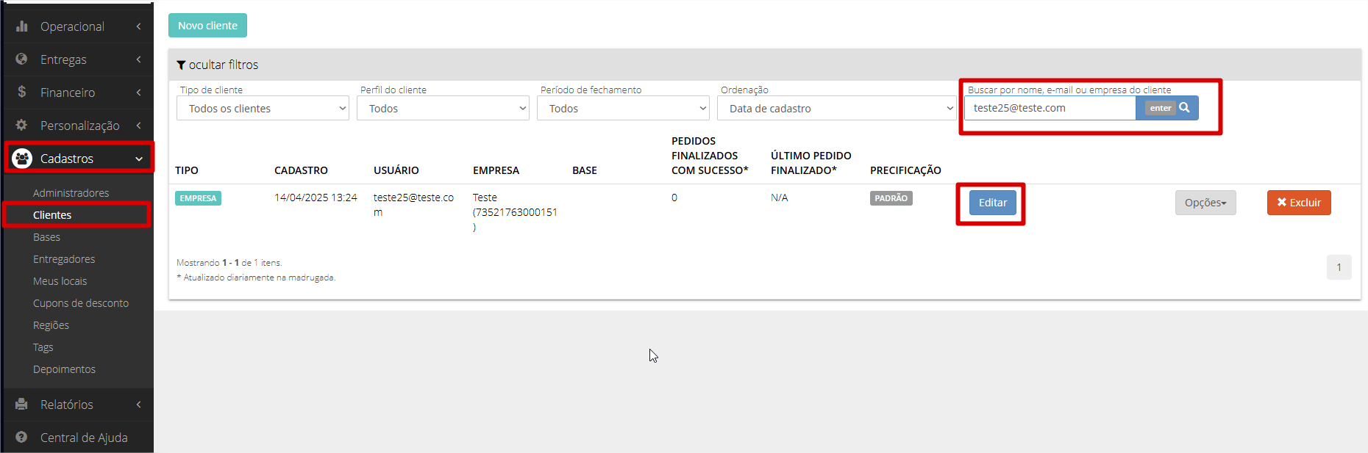The height and width of the screenshot is (453, 1368).
Task: Click the BASE column header
Action: pyautogui.click(x=584, y=170)
